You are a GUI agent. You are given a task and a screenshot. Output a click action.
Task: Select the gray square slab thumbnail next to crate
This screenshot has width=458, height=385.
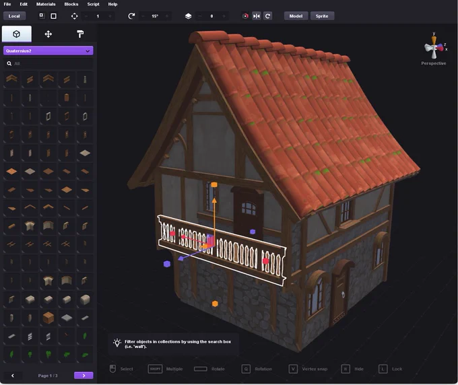click(67, 318)
